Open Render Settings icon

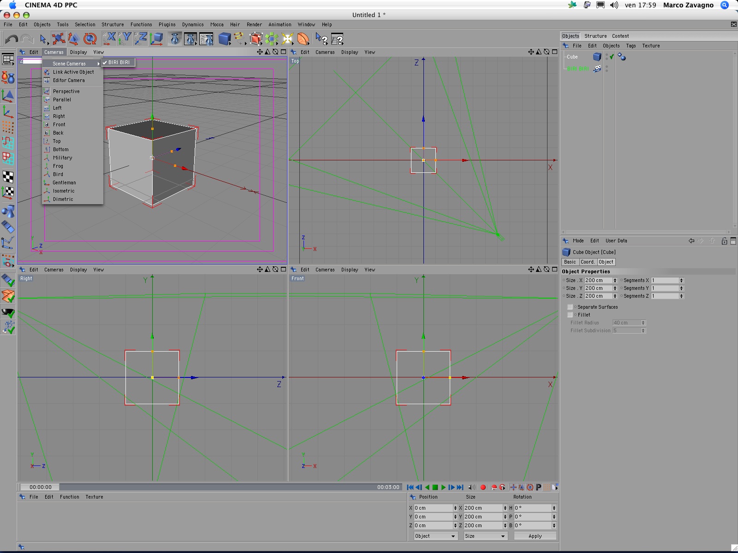pyautogui.click(x=206, y=39)
